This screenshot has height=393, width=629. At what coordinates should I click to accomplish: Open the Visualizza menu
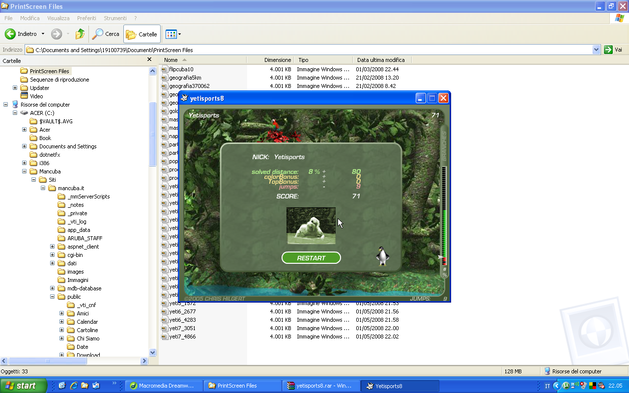[58, 18]
